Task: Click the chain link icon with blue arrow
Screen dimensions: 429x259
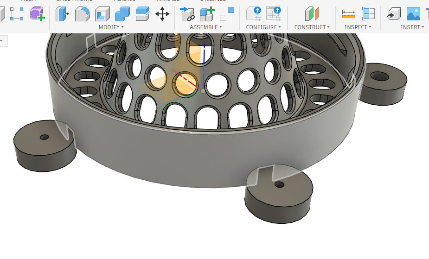Action: pyautogui.click(x=187, y=14)
